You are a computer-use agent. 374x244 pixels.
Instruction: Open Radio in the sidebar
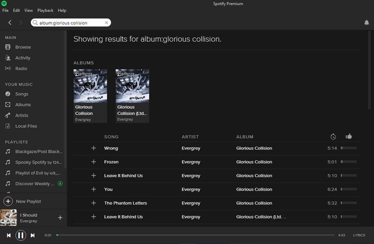(21, 68)
